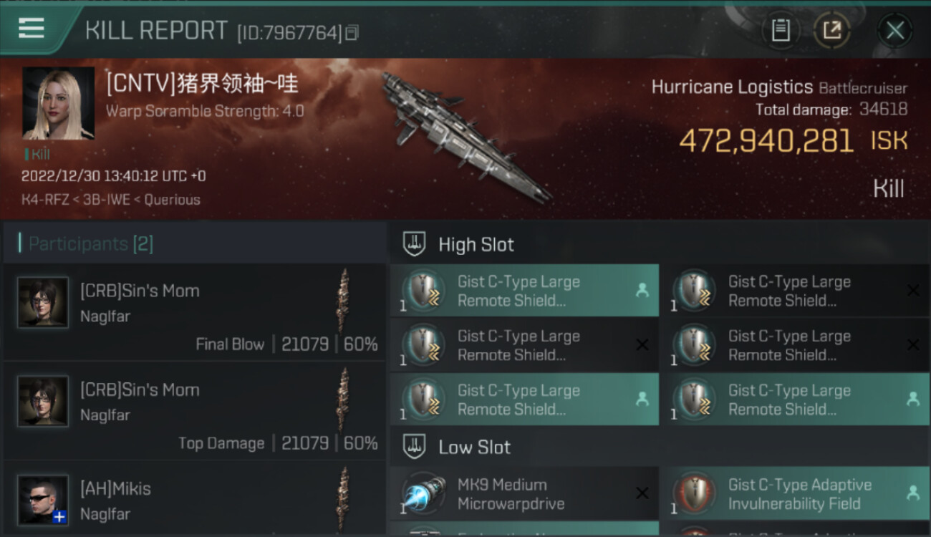This screenshot has height=537, width=931.
Task: Click the Hurricane Logistics ship image
Action: pos(464,136)
